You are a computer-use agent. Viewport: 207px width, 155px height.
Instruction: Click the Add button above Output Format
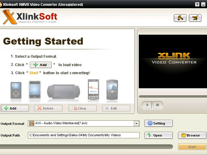(15, 108)
